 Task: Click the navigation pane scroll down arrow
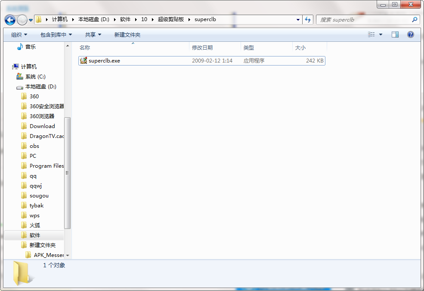tap(68, 256)
